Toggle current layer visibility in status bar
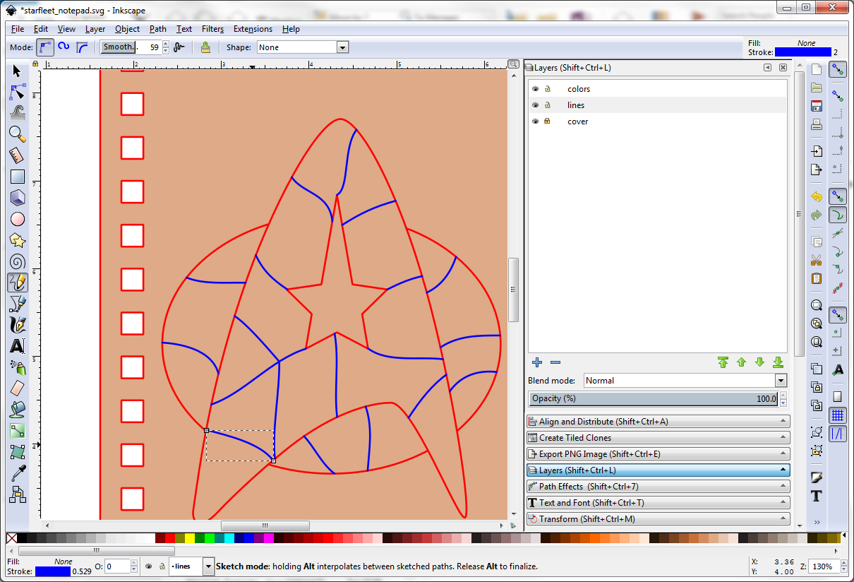The height and width of the screenshot is (582, 854). point(148,566)
